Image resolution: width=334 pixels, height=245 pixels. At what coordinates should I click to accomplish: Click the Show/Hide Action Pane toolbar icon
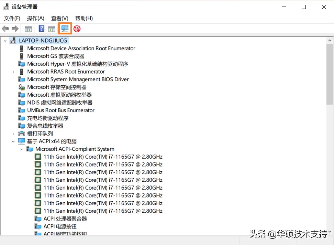[x=52, y=29]
